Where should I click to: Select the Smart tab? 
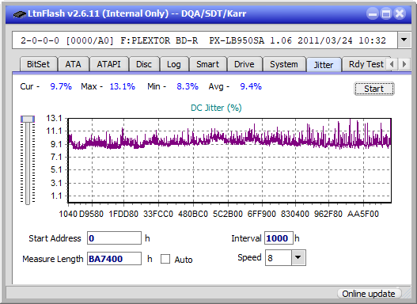click(207, 64)
